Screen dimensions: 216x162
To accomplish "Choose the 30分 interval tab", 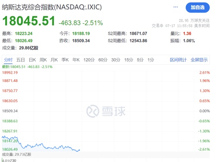I will (x=116, y=60).
